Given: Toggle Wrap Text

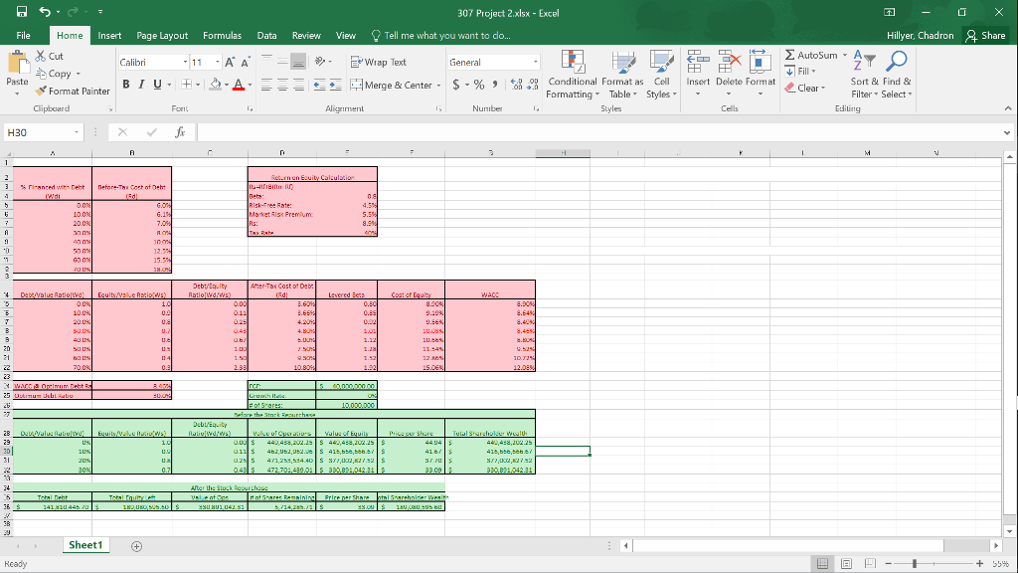Looking at the screenshot, I should 379,62.
